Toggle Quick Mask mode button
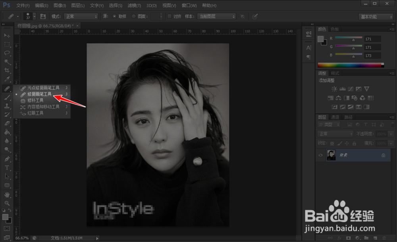This screenshot has width=397, height=242. [7, 229]
